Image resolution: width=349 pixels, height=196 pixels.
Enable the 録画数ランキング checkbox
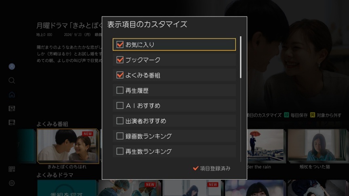tap(120, 136)
